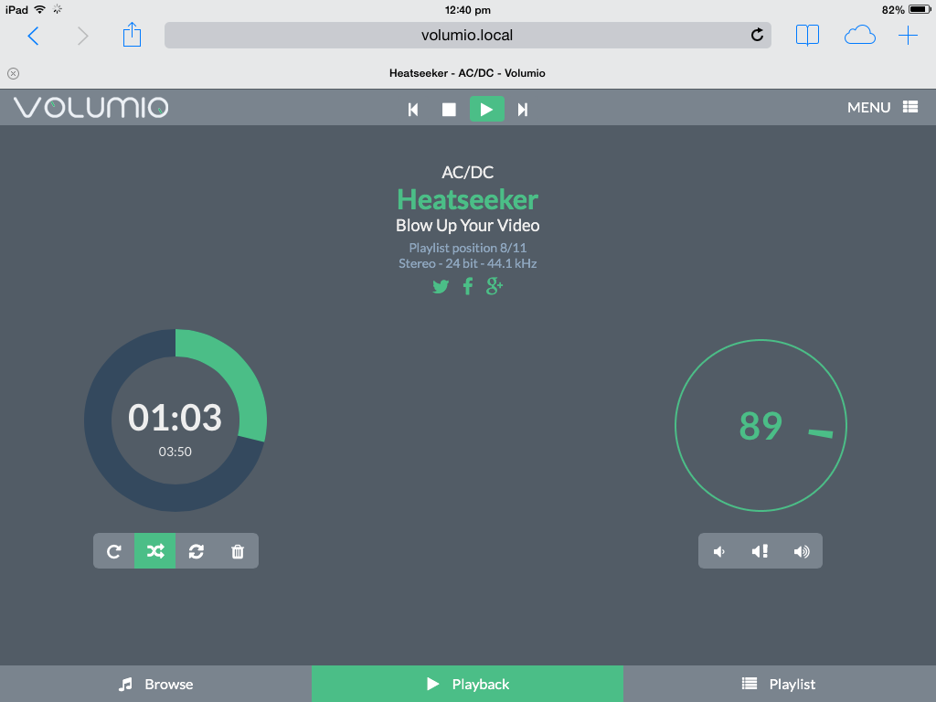936x702 pixels.
Task: Toggle the single-arrow repeat button
Action: [x=114, y=551]
